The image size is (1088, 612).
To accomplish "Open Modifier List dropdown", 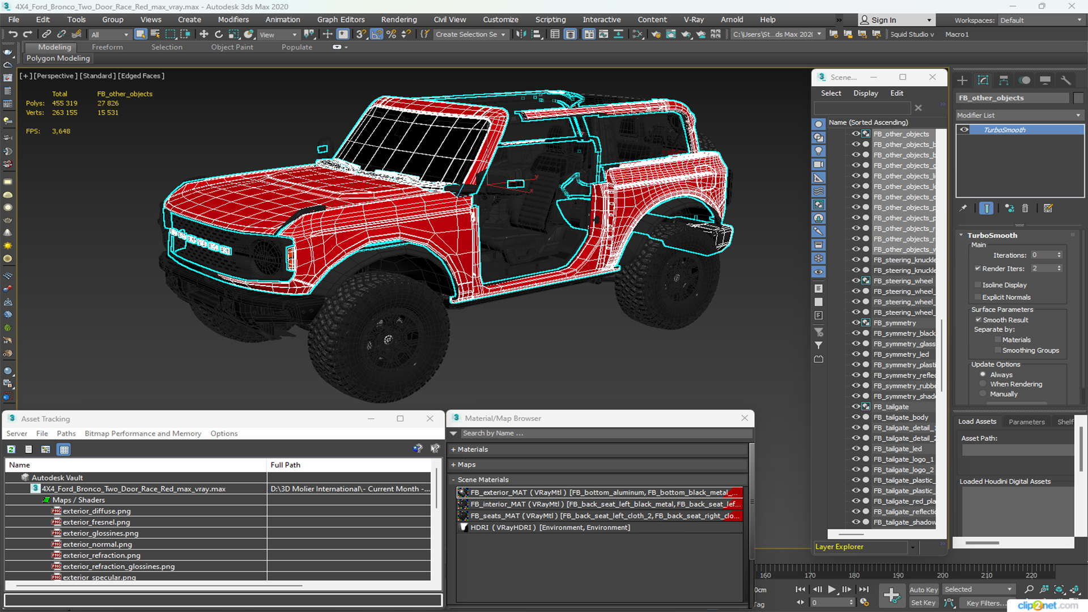I will (1019, 115).
